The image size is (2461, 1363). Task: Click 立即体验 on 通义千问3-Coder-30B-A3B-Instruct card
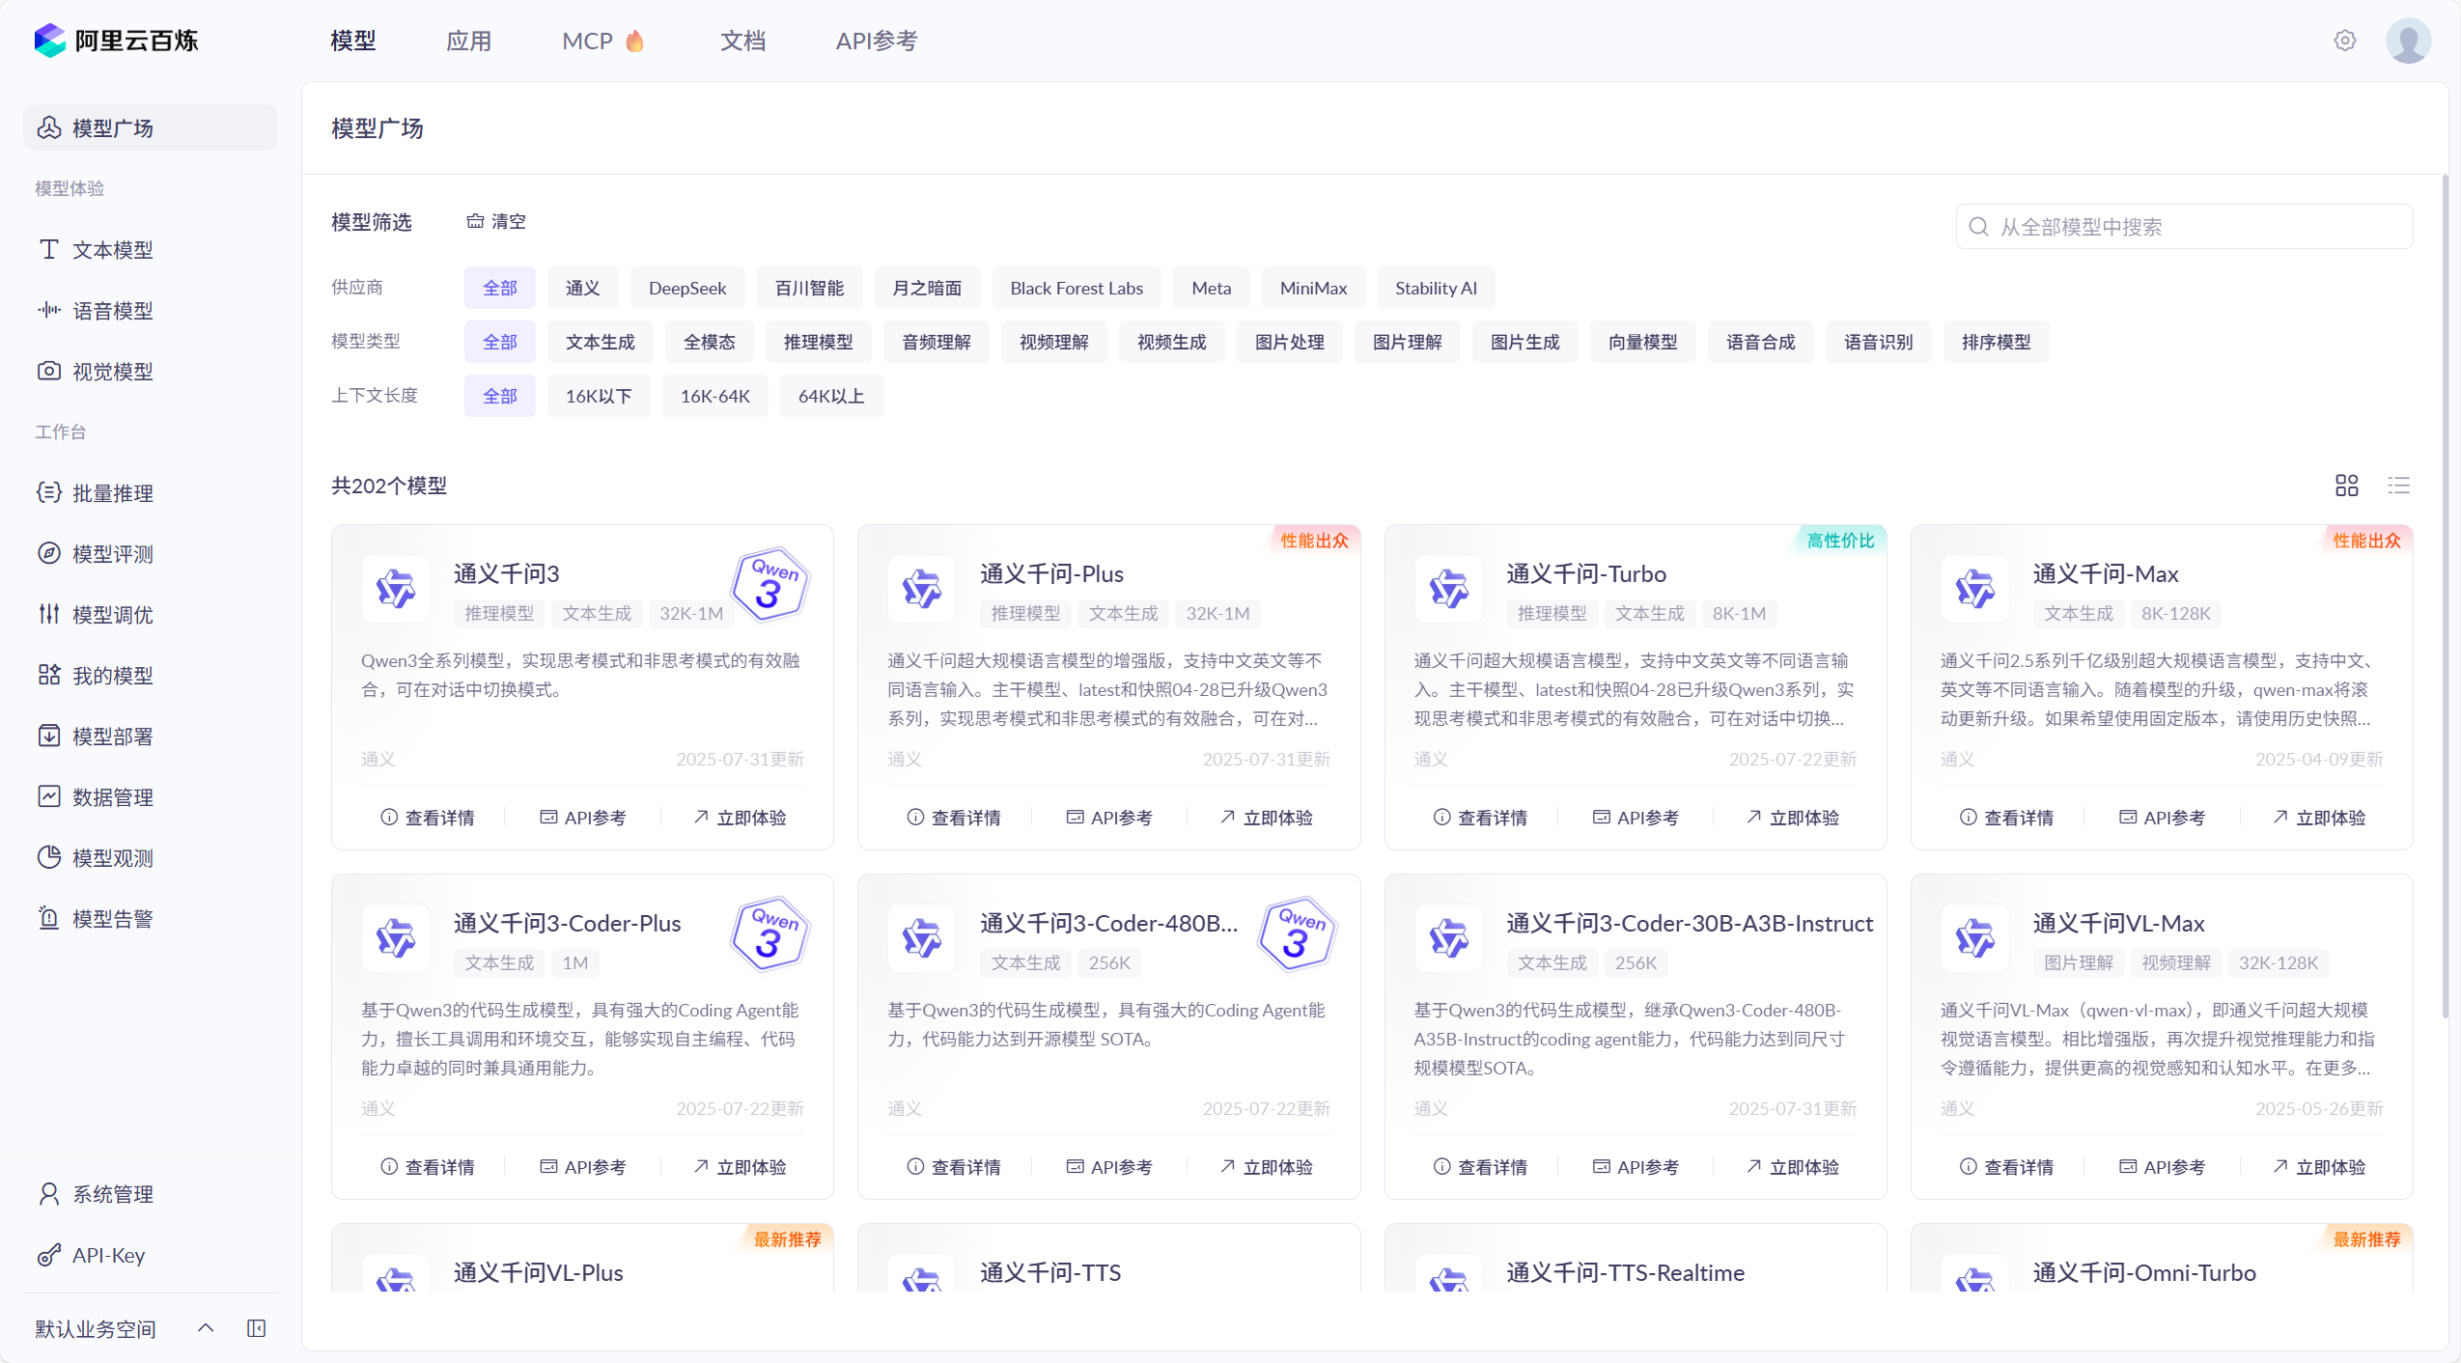pyautogui.click(x=1793, y=1167)
